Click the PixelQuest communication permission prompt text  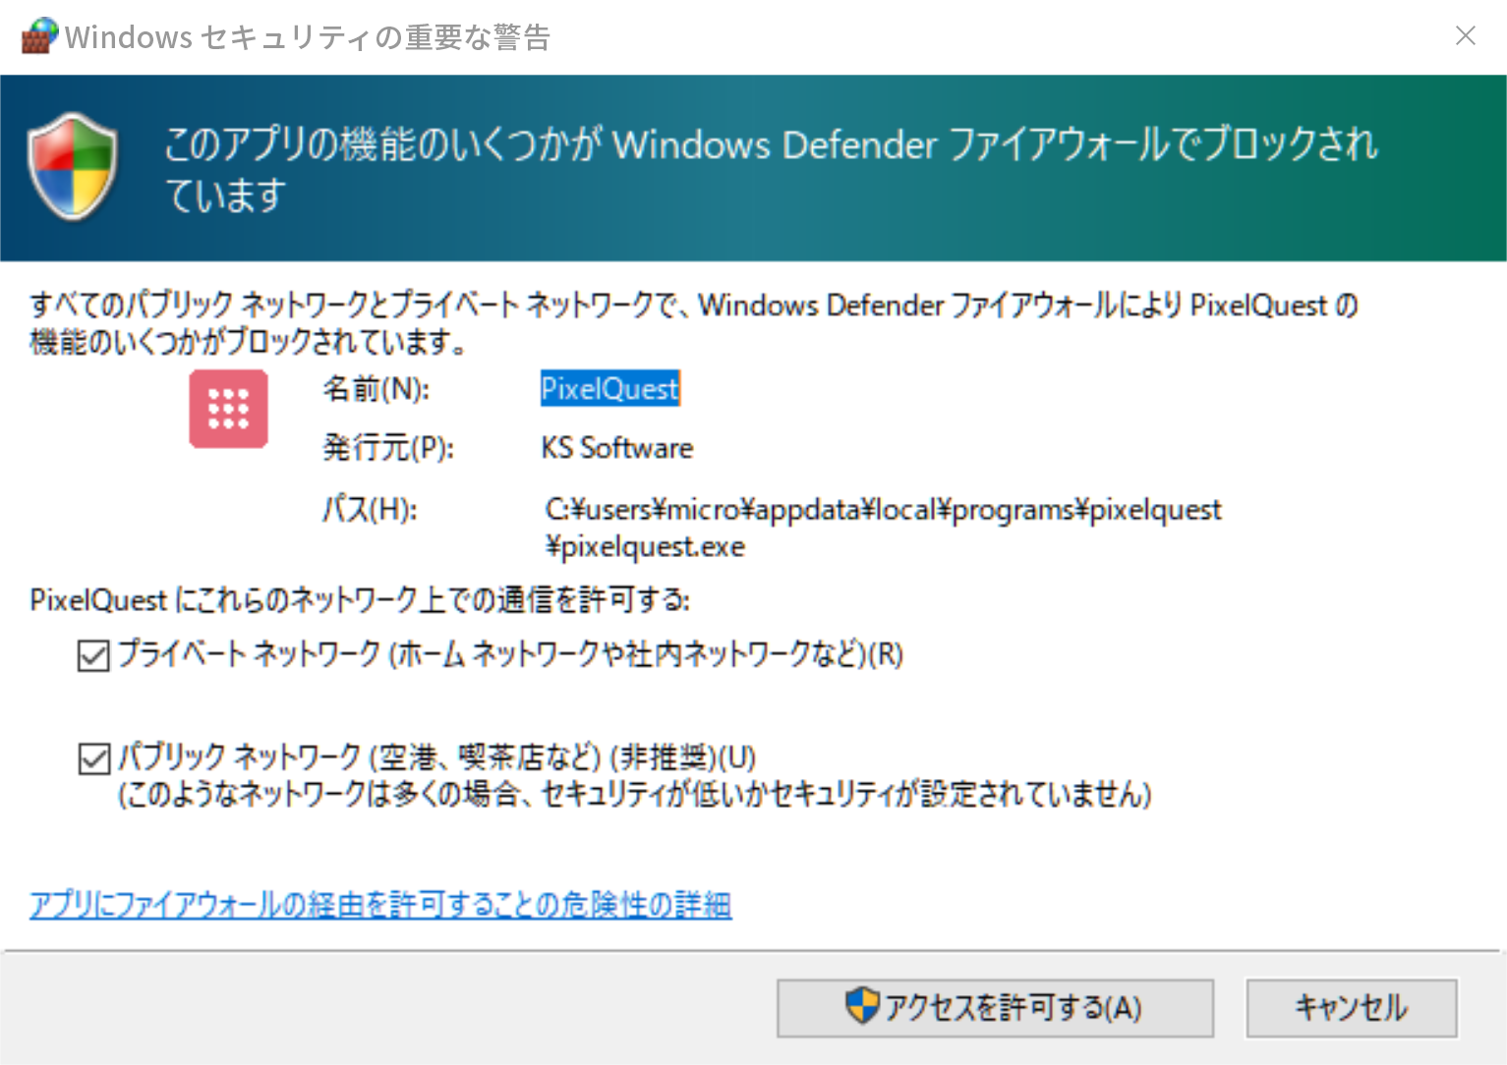coord(360,599)
